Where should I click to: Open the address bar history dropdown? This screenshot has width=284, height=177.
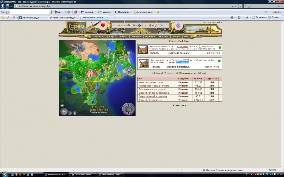pyautogui.click(x=232, y=6)
